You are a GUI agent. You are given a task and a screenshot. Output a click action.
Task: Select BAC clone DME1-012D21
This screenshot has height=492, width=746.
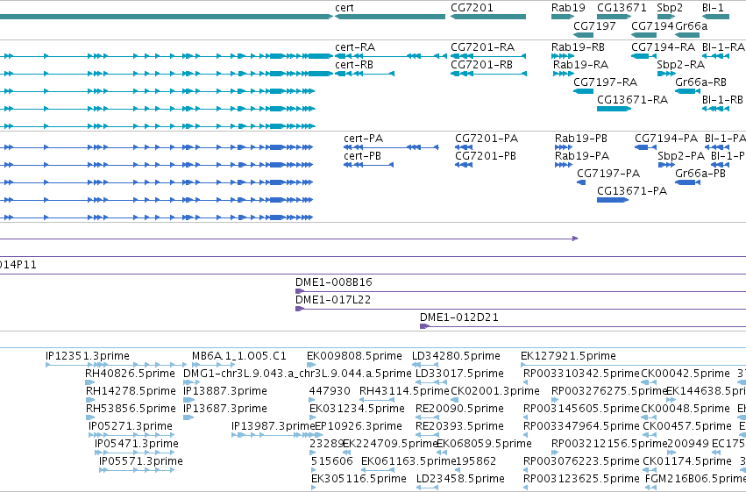(583, 326)
